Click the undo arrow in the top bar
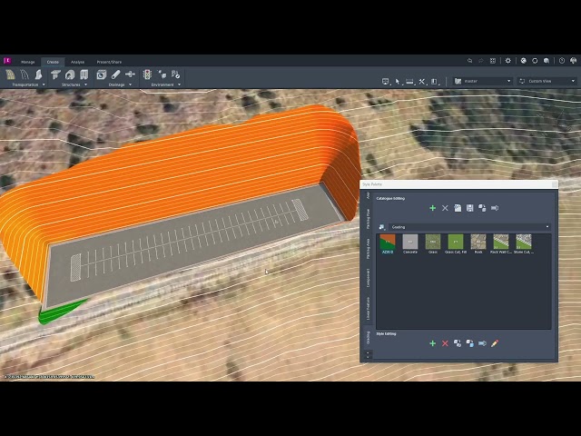 tap(470, 61)
